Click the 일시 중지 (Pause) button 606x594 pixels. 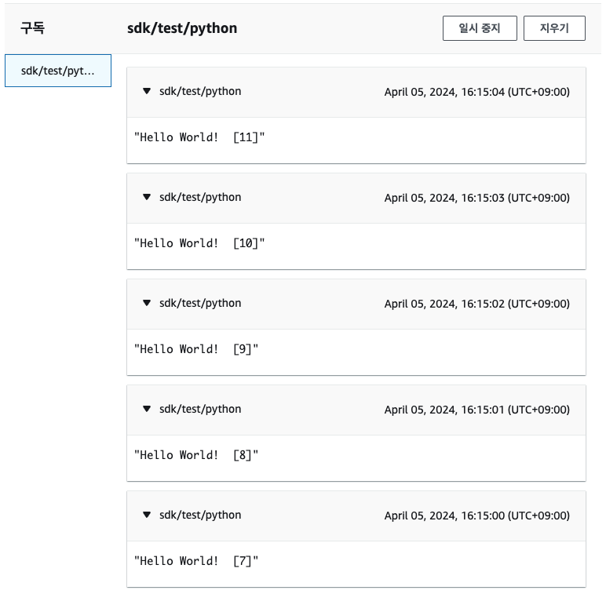(480, 28)
